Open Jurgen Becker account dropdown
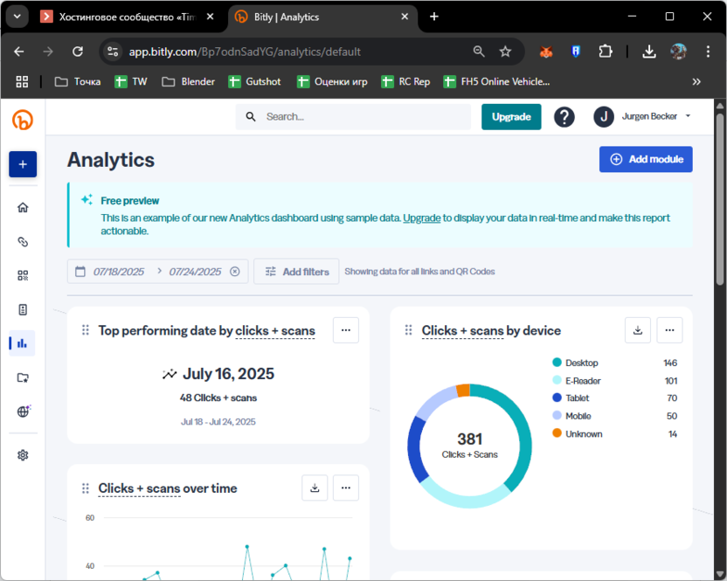Viewport: 727px width, 581px height. click(642, 116)
